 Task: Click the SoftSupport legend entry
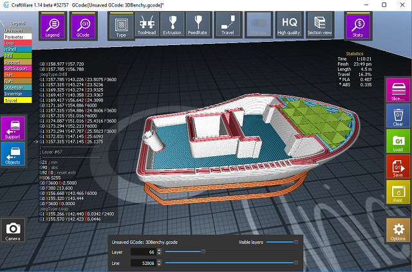tap(18, 69)
